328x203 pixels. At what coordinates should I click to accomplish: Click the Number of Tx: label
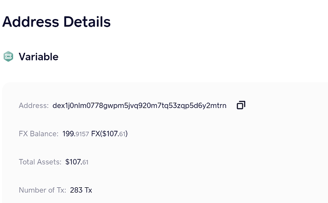(x=42, y=190)
